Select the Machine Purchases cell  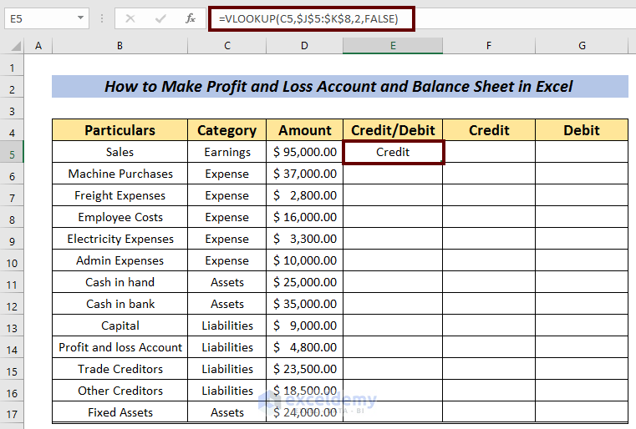pyautogui.click(x=120, y=174)
